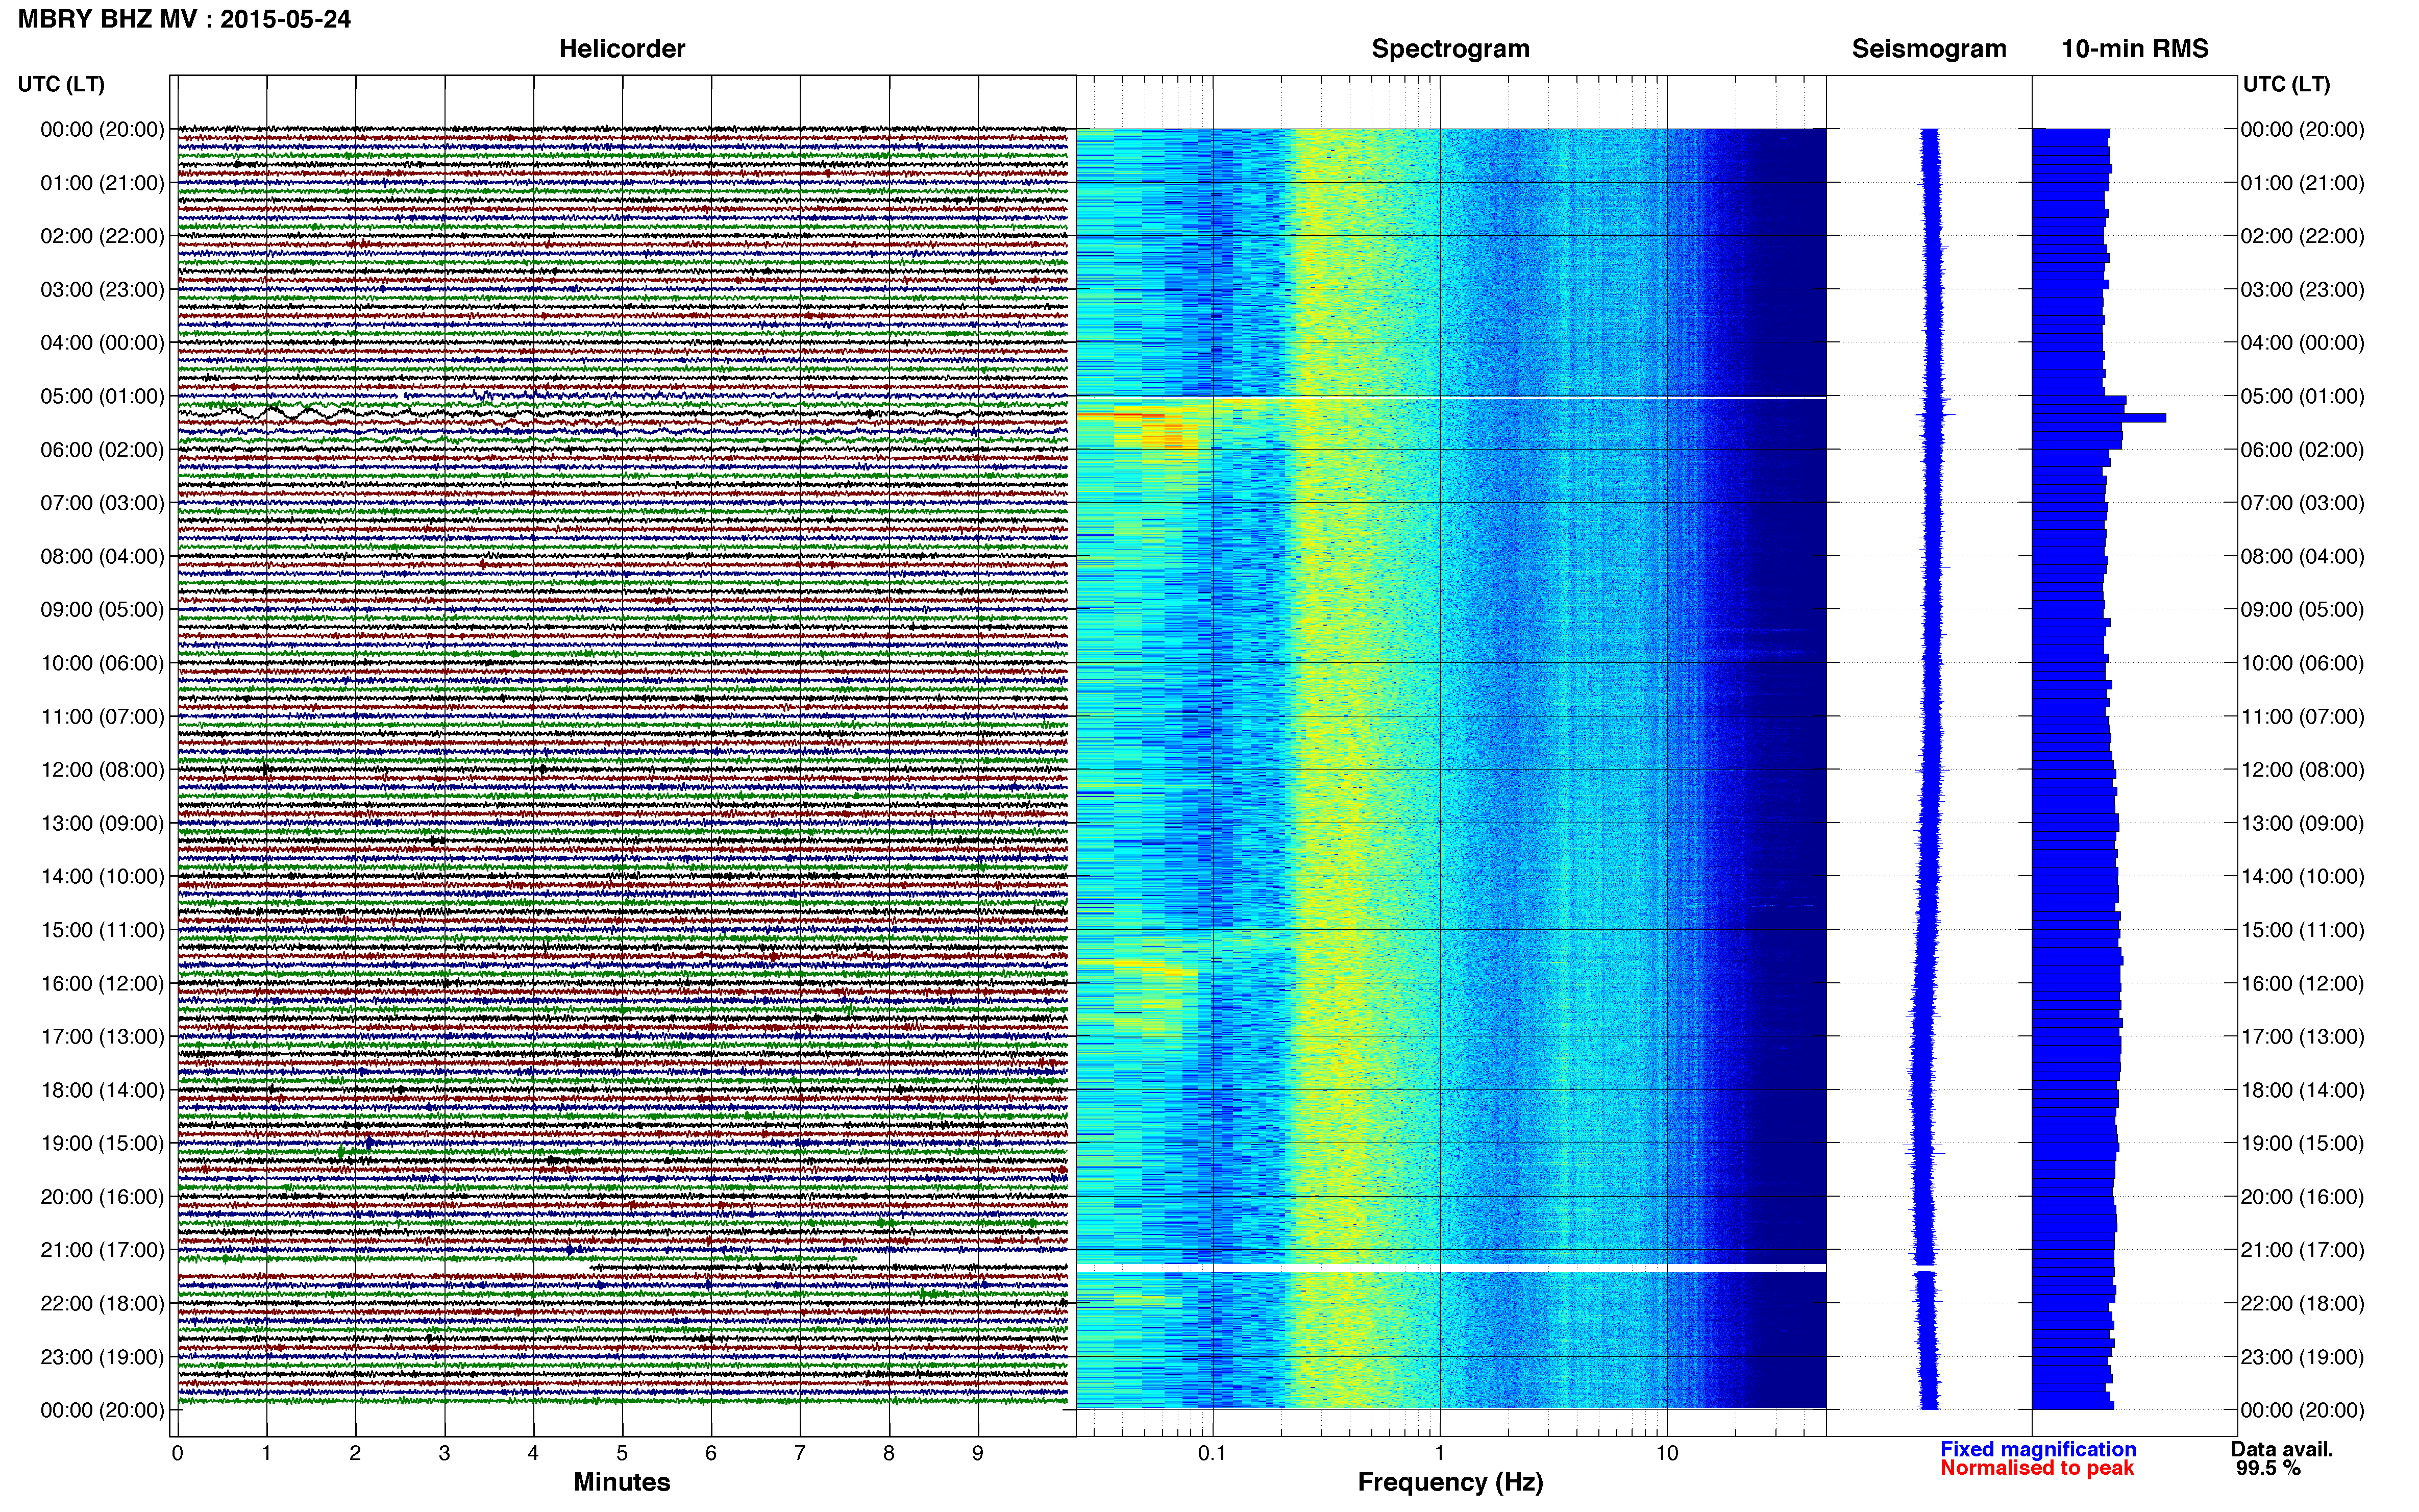The width and height of the screenshot is (2419, 1512).
Task: Click '05:00 (01:00)' on the right time axis
Action: tap(2303, 396)
